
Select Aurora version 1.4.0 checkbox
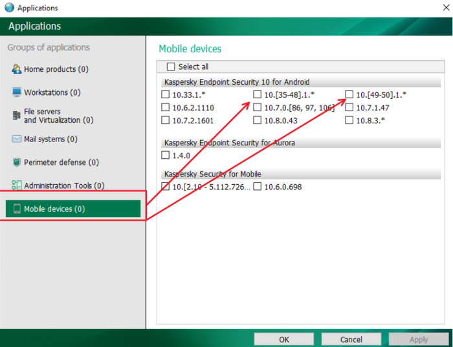tap(165, 155)
